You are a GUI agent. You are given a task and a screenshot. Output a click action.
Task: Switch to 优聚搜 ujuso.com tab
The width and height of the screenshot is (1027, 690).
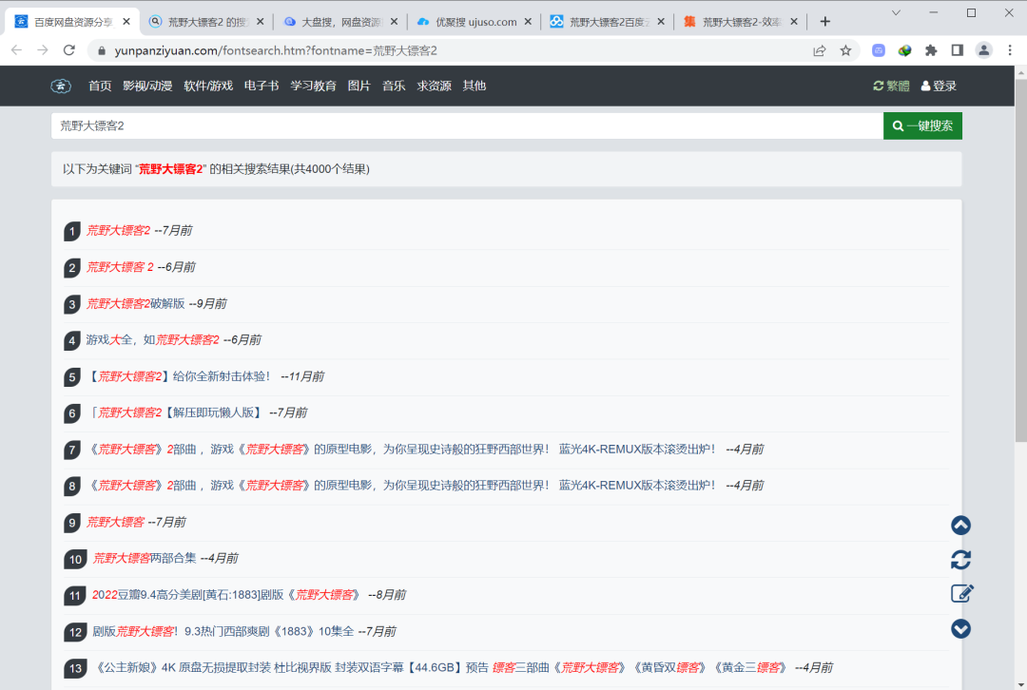pyautogui.click(x=474, y=22)
